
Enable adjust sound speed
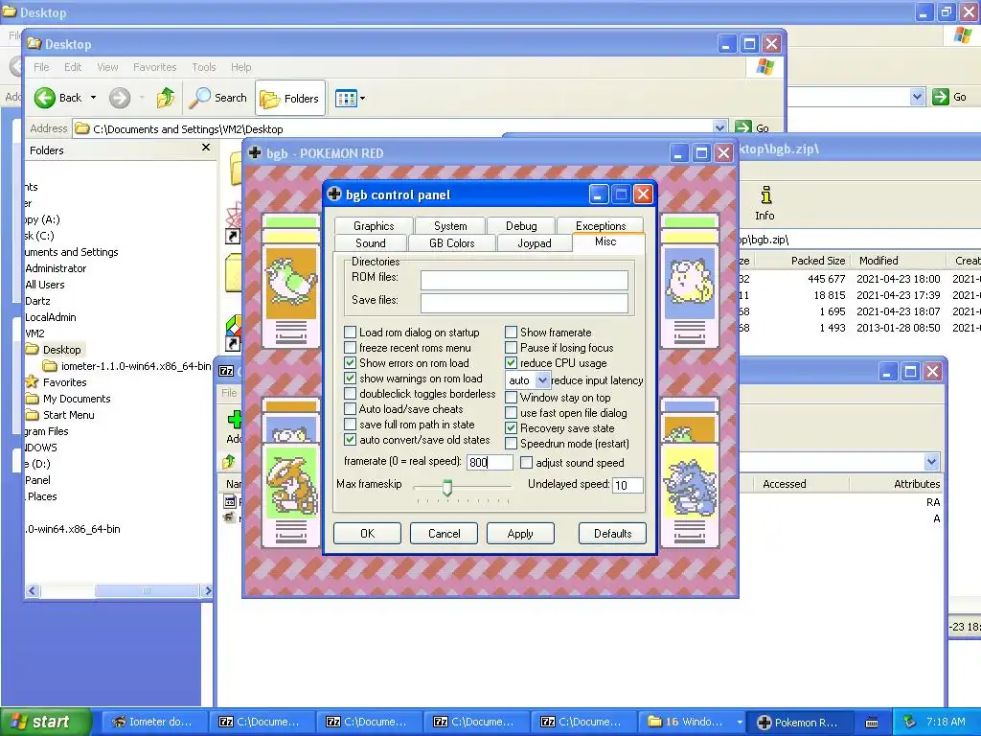click(527, 463)
